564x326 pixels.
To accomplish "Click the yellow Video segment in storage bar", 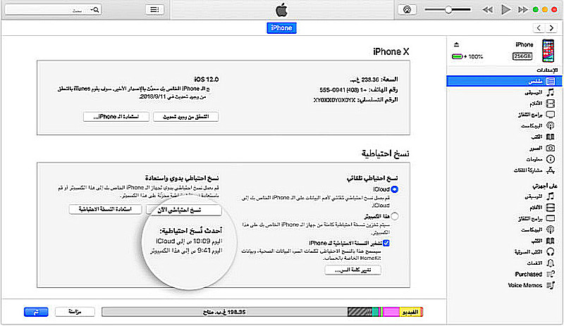I will 411,312.
